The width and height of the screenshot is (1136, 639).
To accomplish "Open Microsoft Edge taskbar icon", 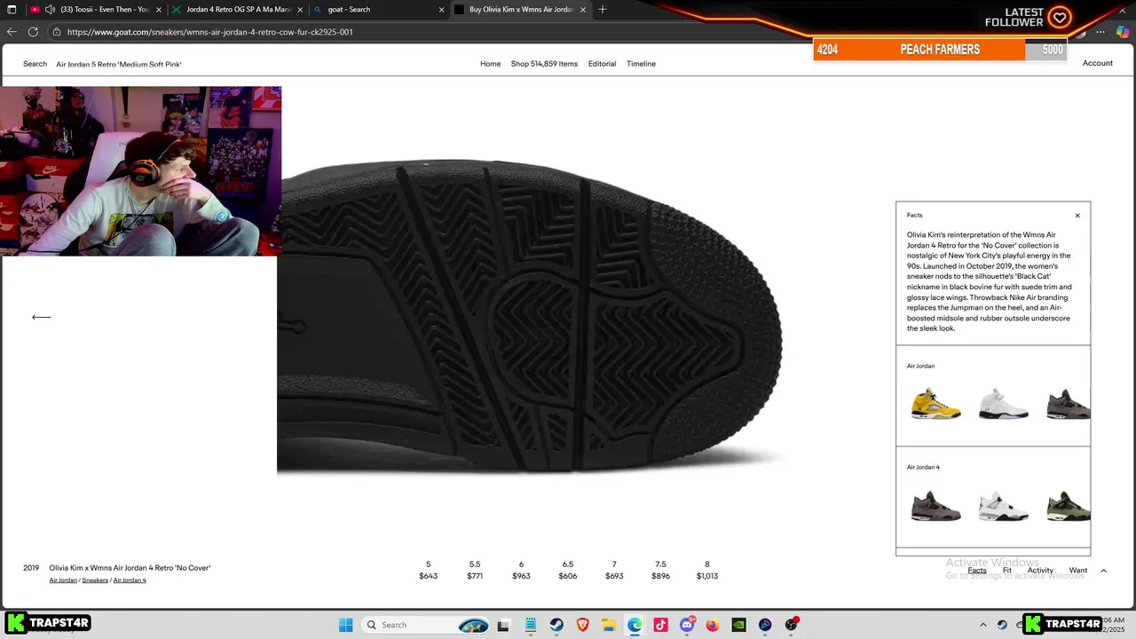I will point(635,625).
